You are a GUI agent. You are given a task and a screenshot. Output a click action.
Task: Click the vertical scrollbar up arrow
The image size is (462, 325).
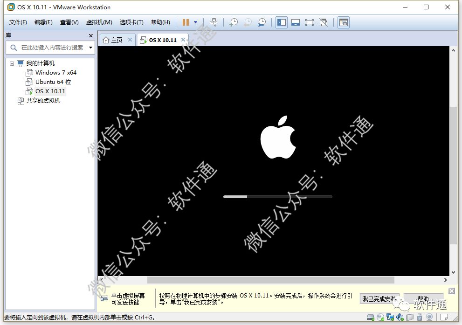453,50
